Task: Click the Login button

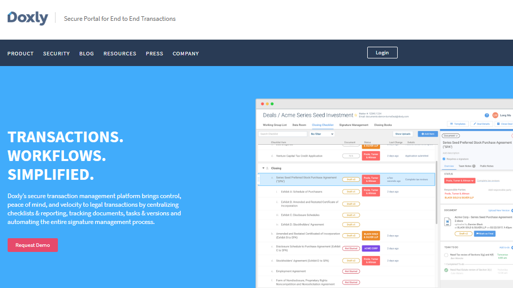Action: [x=382, y=53]
